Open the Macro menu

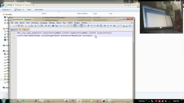59,23
